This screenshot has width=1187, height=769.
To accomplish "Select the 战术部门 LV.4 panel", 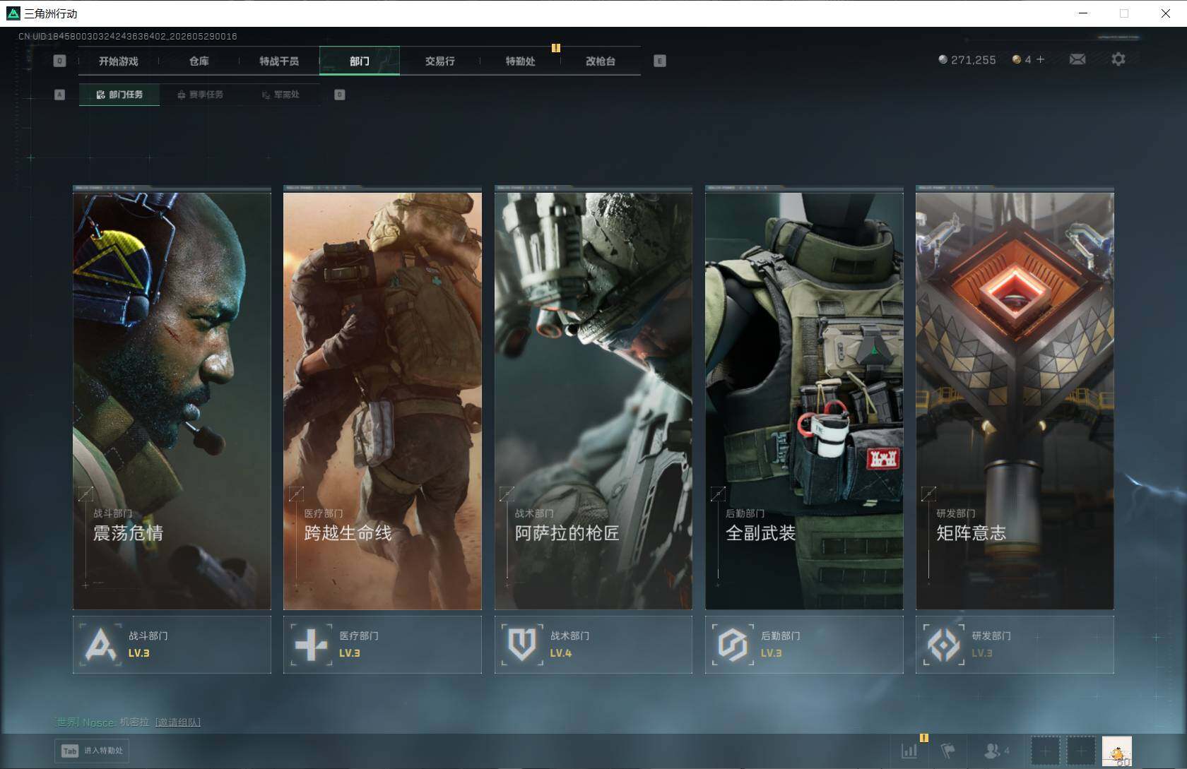I will click(x=593, y=645).
